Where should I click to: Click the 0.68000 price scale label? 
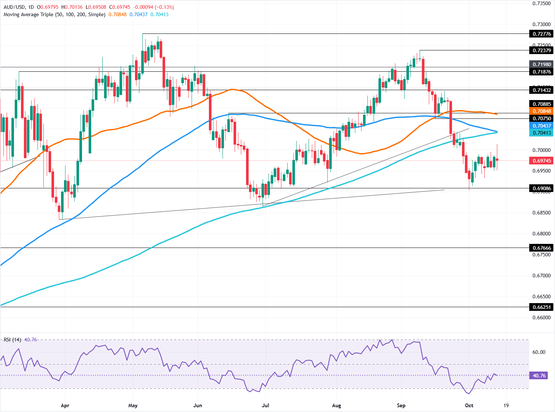542,234
